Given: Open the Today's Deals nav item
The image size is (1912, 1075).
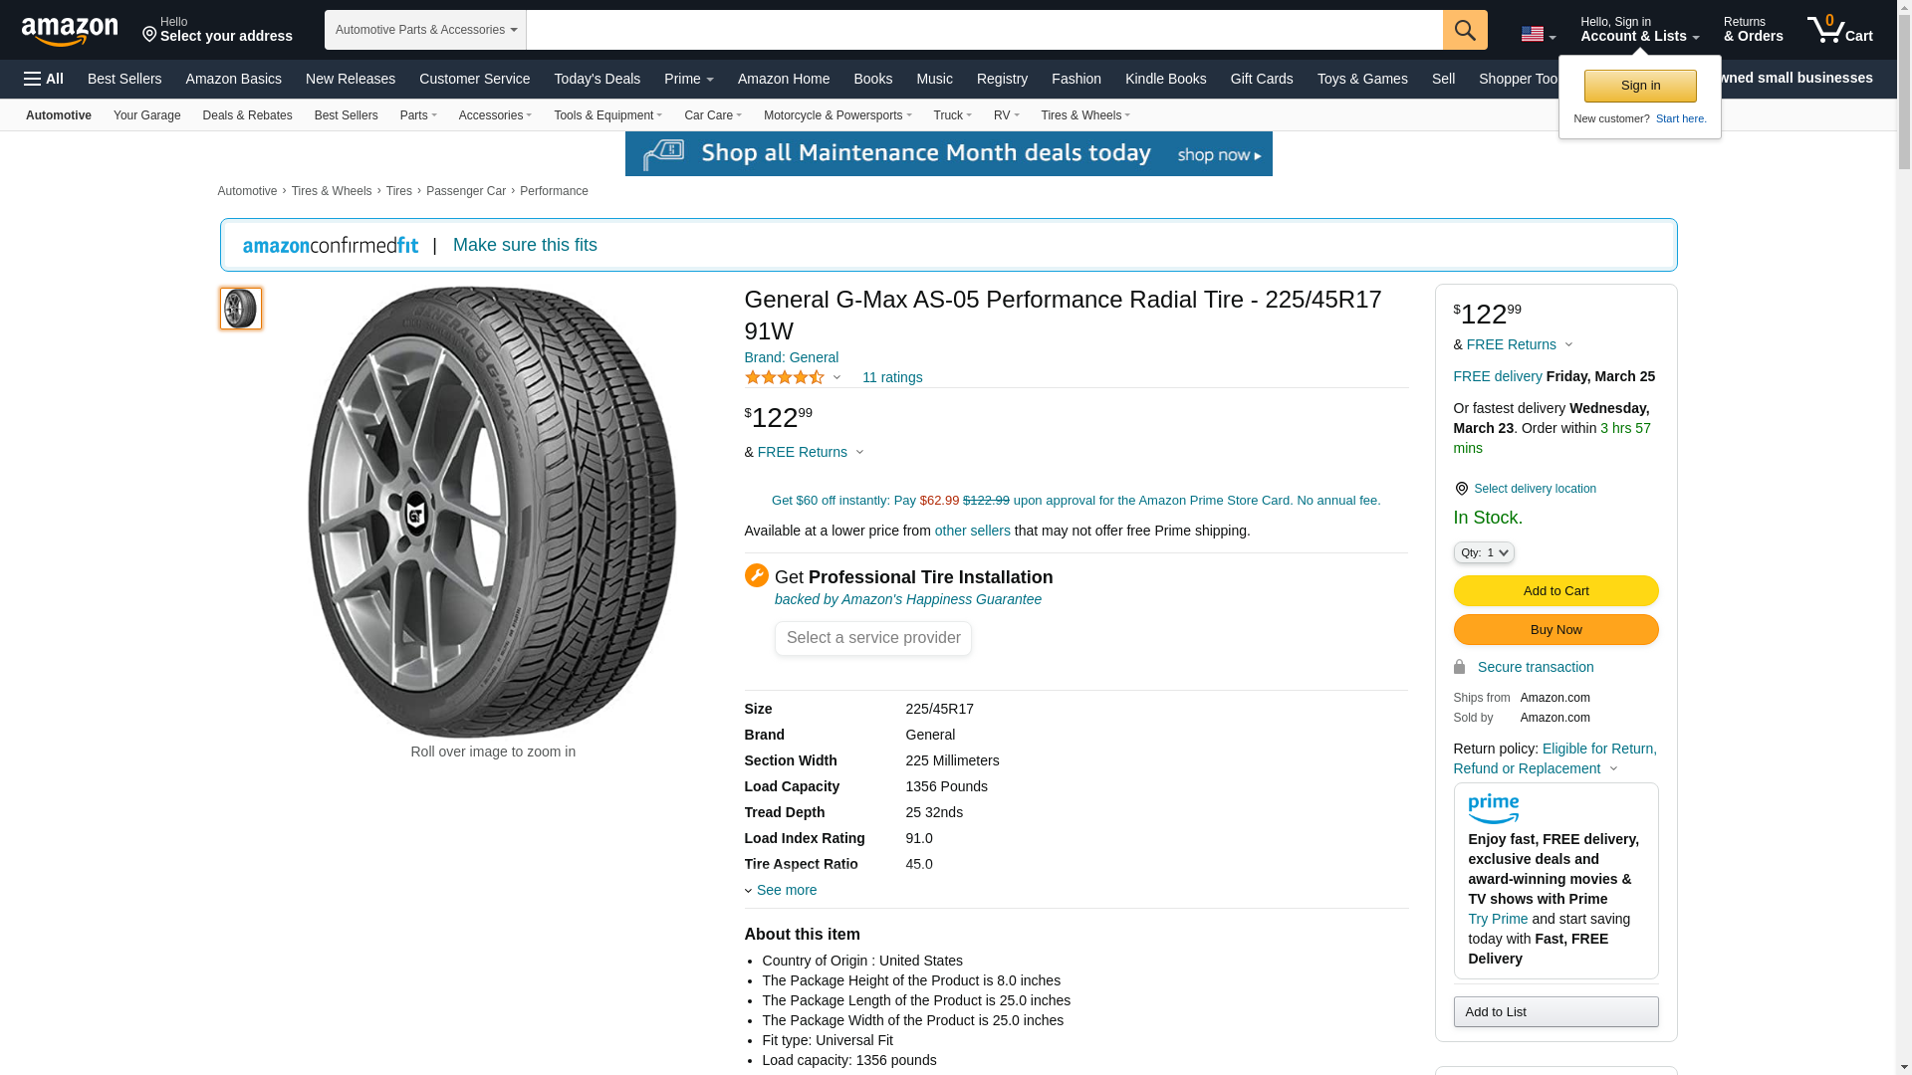Looking at the screenshot, I should tap(597, 79).
